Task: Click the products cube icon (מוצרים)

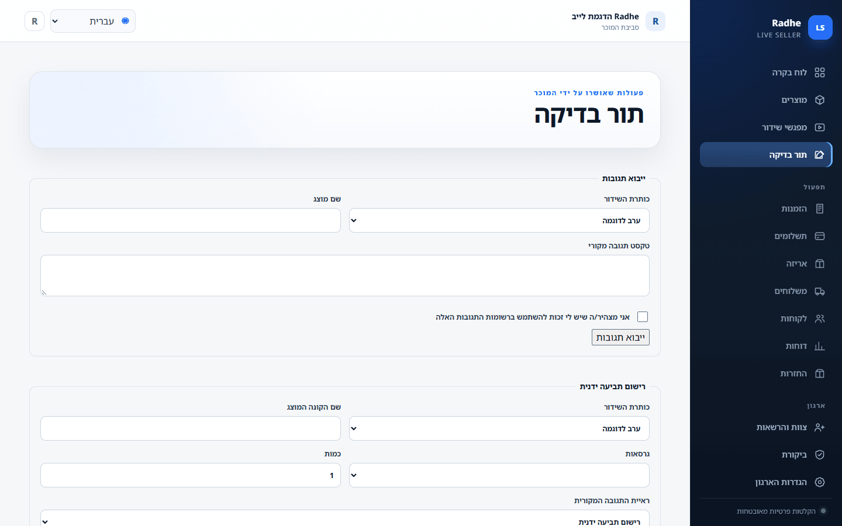Action: [x=820, y=100]
